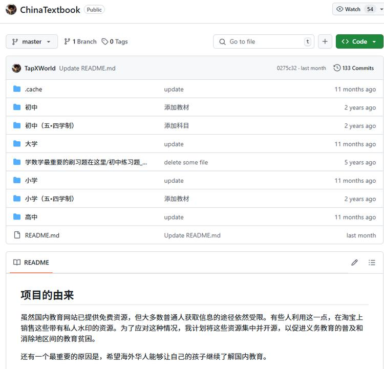This screenshot has height=369, width=384.
Task: Open the 高中 folder
Action: [x=31, y=217]
